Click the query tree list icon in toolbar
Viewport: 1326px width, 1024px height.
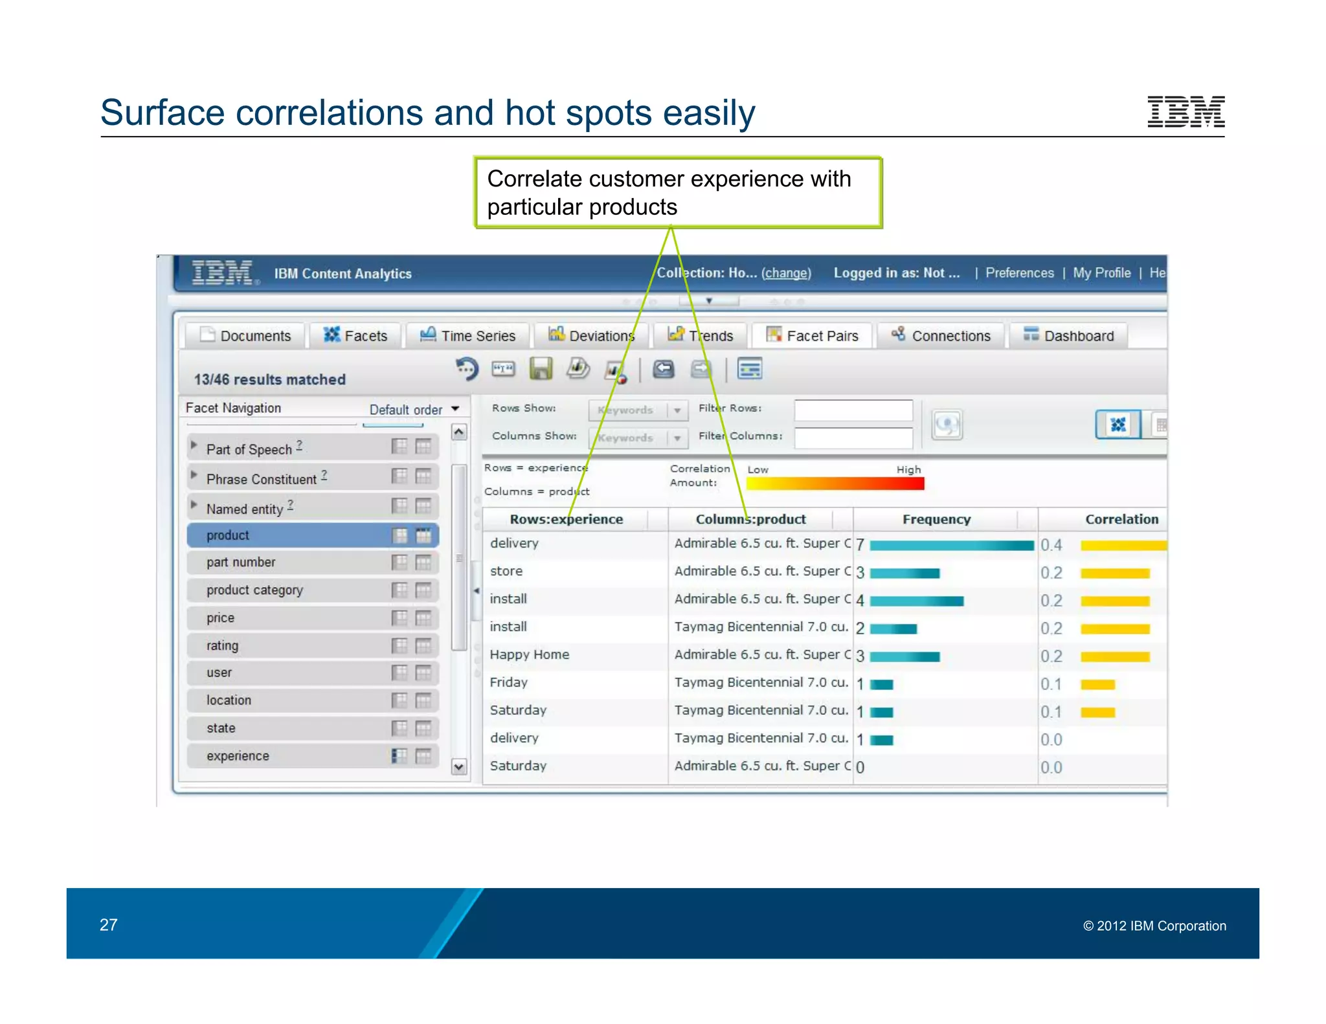750,369
